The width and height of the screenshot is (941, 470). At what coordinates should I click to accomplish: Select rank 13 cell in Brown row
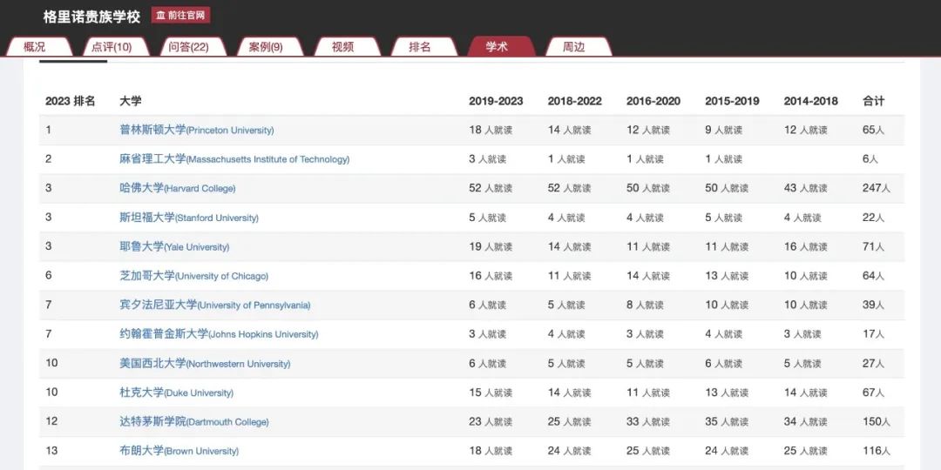51,451
